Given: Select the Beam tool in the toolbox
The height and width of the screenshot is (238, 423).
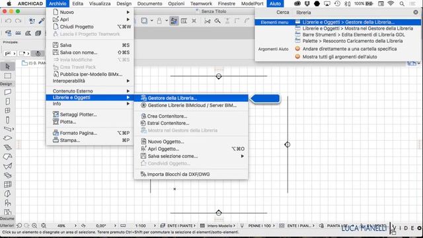Looking at the screenshot, I should pos(7,129).
